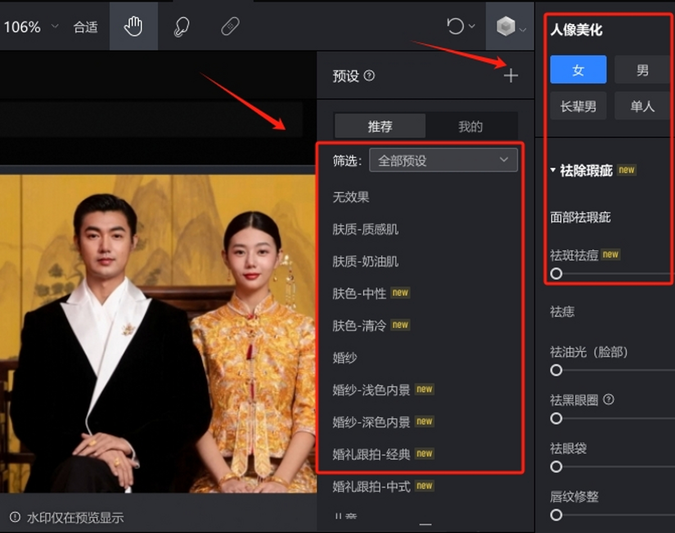Add a new preset with plus icon
This screenshot has height=533, width=675.
511,76
